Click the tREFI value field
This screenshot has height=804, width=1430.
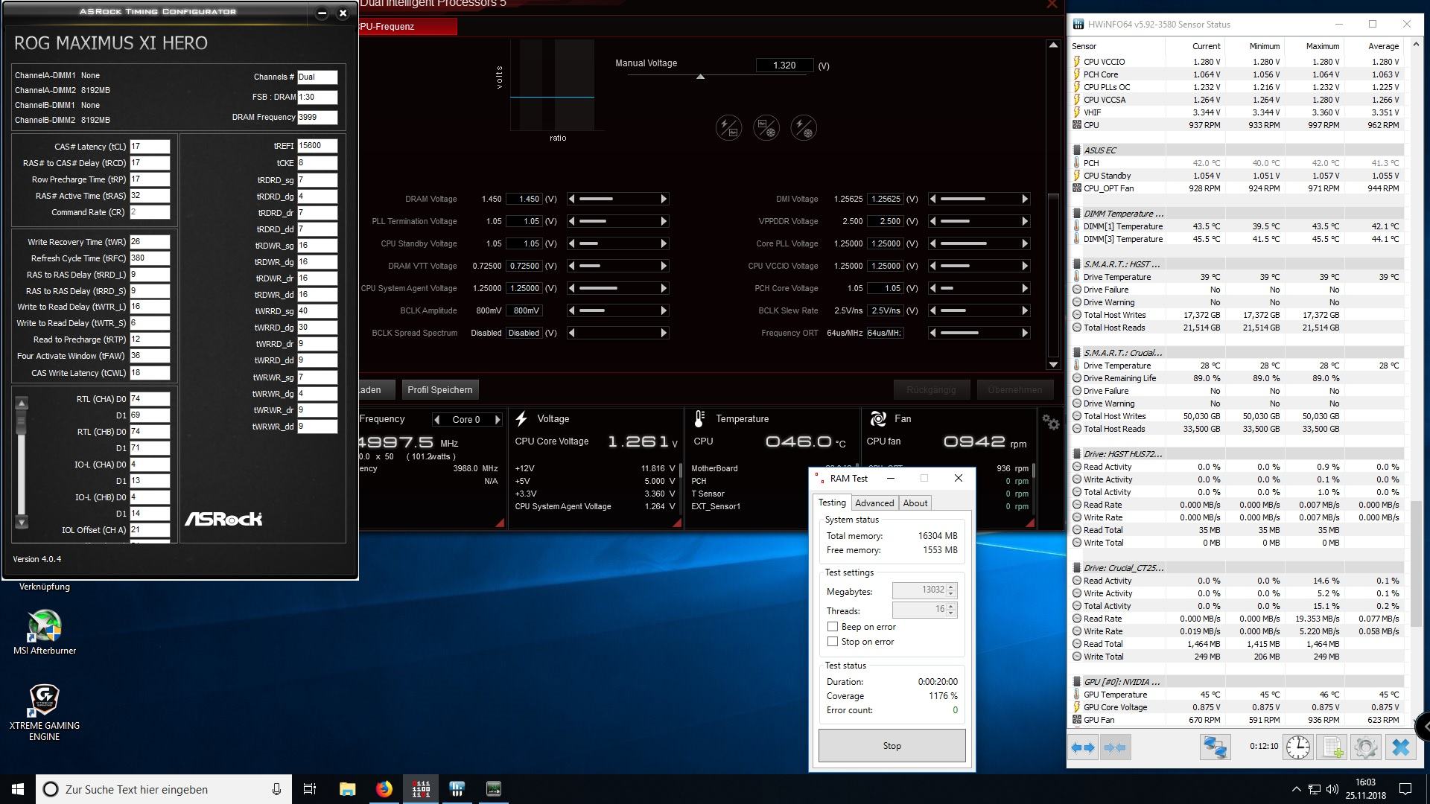[317, 146]
